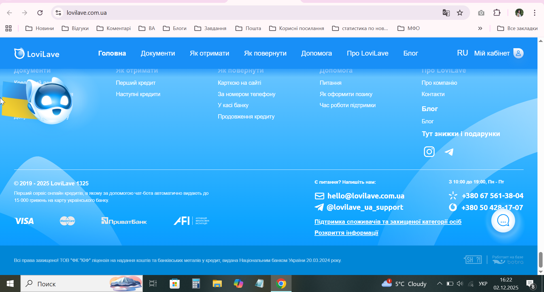The width and height of the screenshot is (544, 292).
Task: Open the Copilot taskbar icon
Action: pyautogui.click(x=238, y=283)
